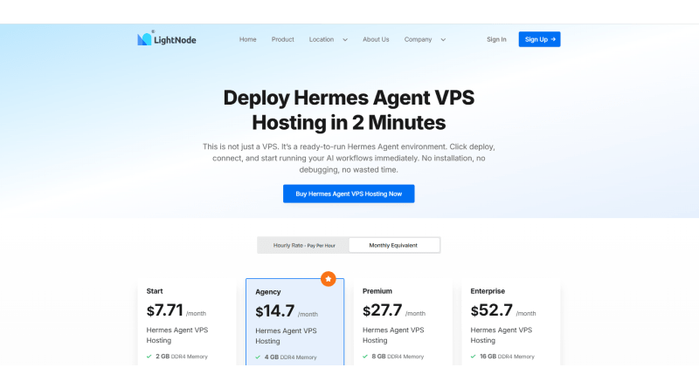Select the Enterprise plan title
This screenshot has width=699, height=388.
point(488,291)
